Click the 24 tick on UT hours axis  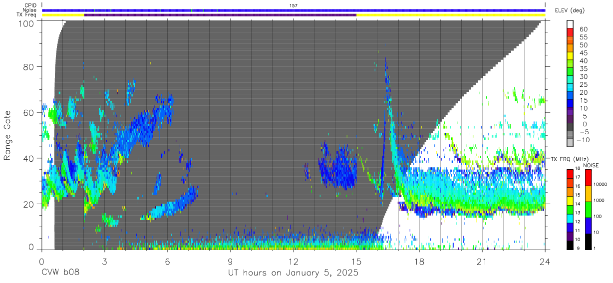[545, 261]
